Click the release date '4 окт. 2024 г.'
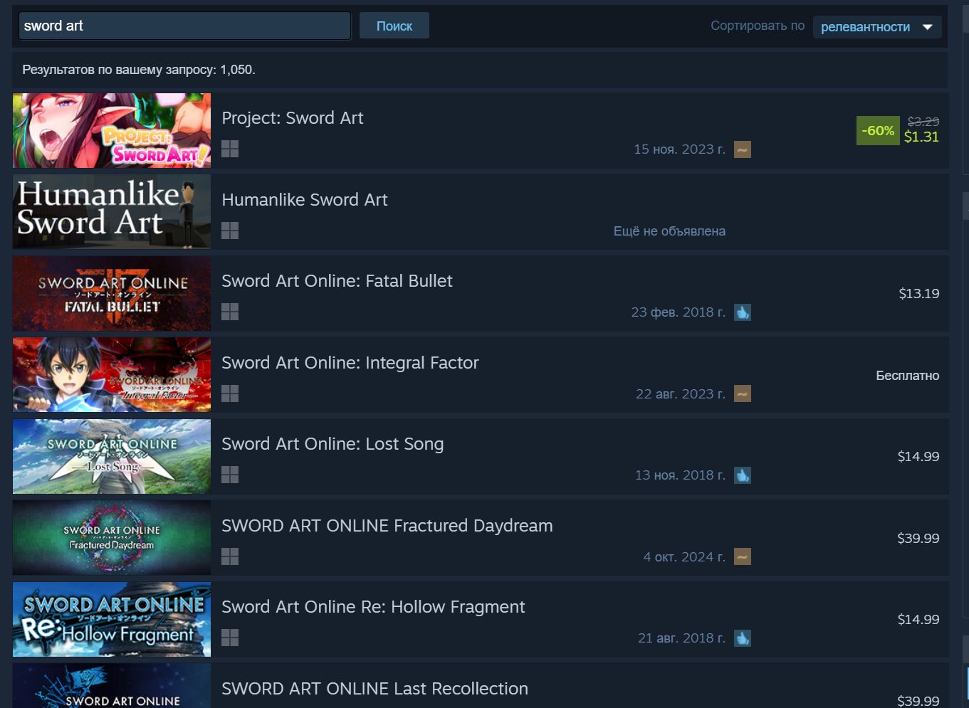This screenshot has width=969, height=708. point(685,557)
